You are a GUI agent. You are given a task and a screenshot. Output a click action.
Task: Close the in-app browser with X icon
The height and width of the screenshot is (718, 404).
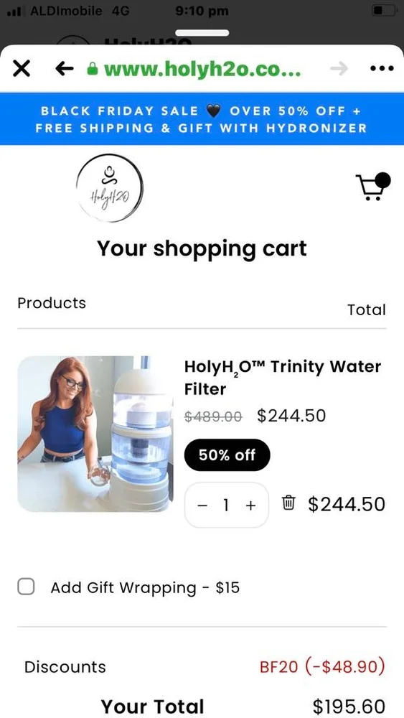pyautogui.click(x=22, y=69)
